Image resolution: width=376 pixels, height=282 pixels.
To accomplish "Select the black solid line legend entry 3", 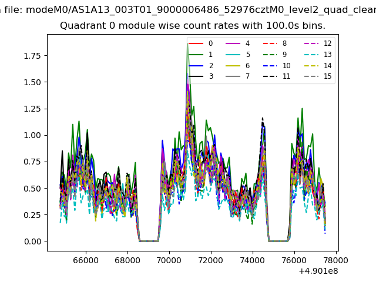I will point(197,77).
